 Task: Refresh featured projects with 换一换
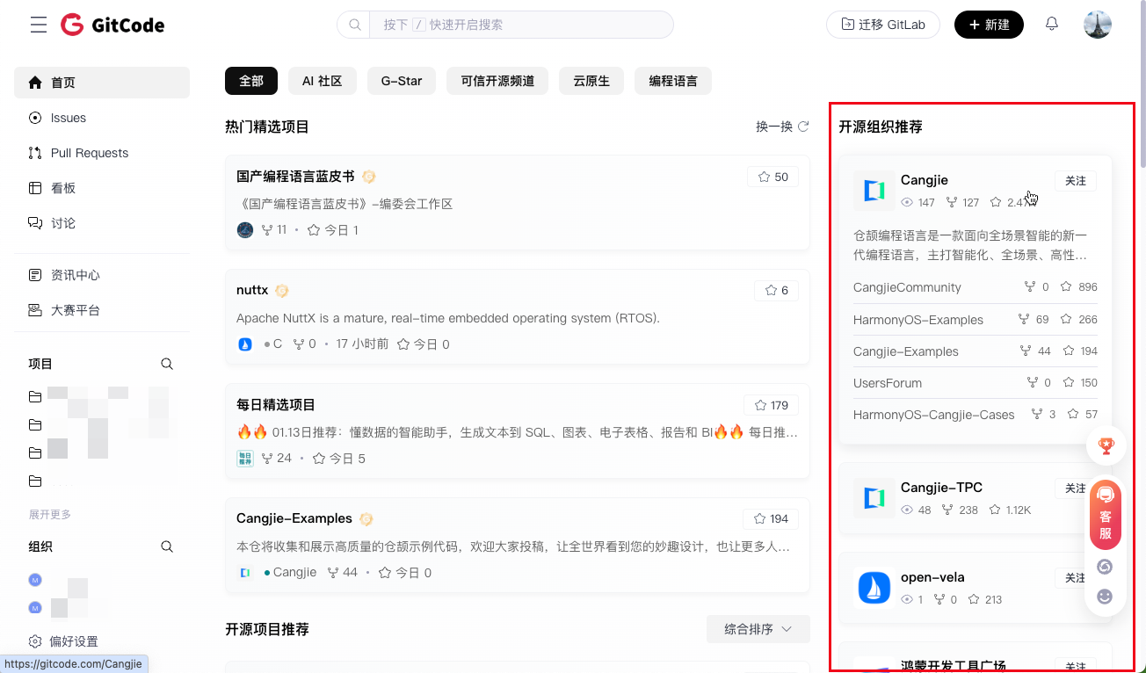tap(782, 127)
